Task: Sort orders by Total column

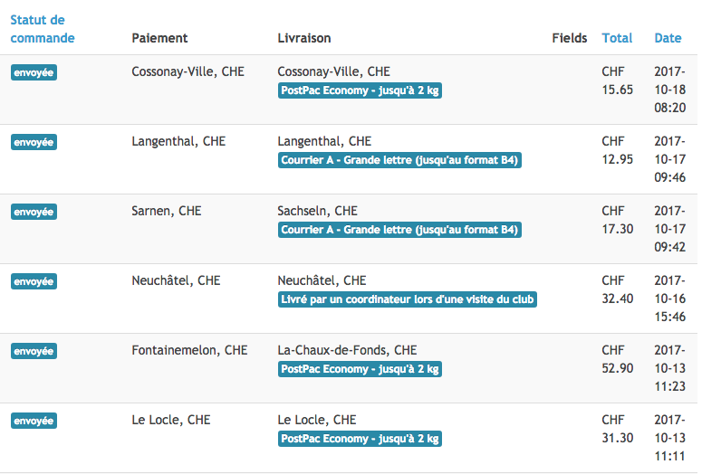Action: [x=617, y=38]
